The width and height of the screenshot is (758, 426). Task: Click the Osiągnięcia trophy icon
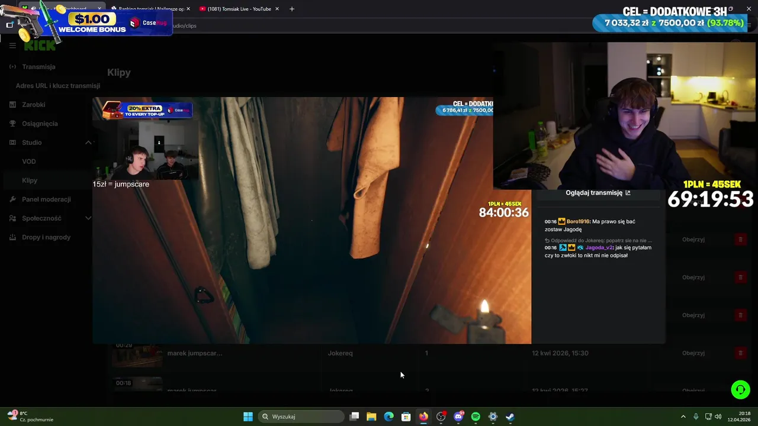tap(12, 124)
